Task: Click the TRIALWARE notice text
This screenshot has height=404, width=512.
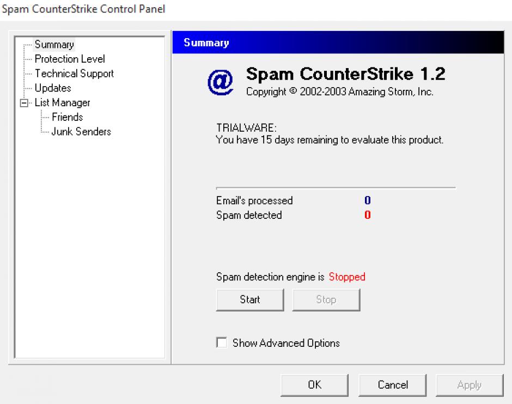Action: tap(246, 127)
